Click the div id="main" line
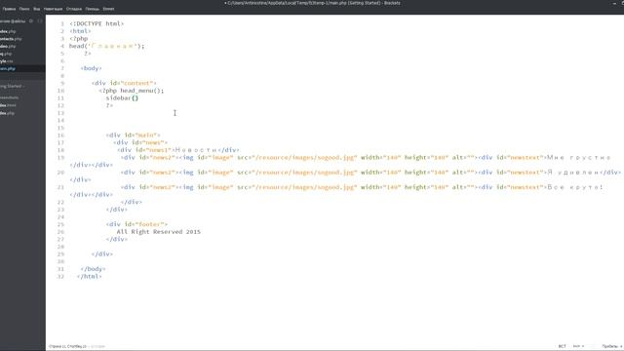This screenshot has height=351, width=624. tap(134, 136)
